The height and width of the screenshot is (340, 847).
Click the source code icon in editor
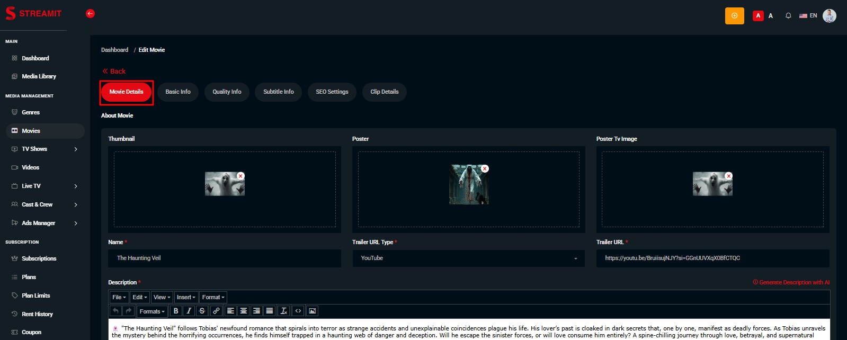[298, 311]
